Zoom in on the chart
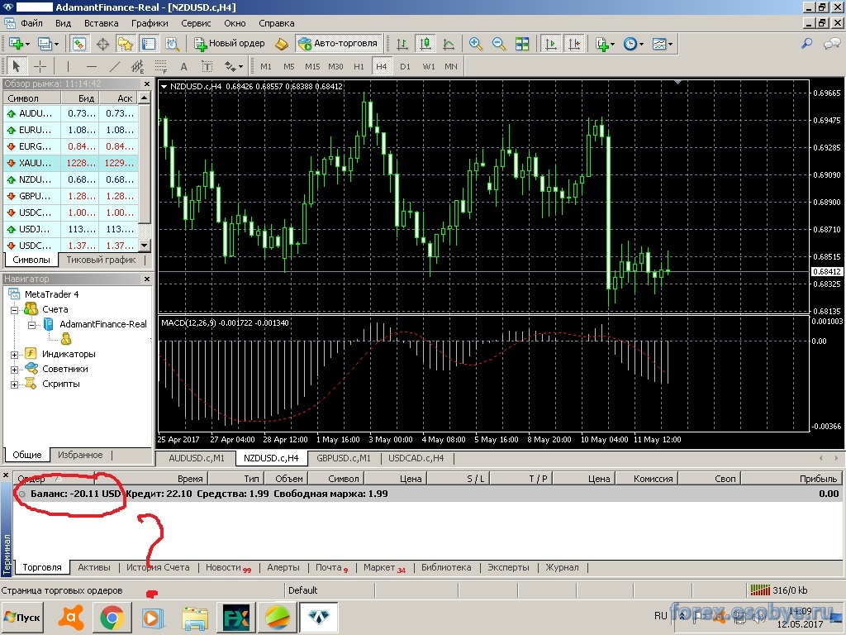The image size is (846, 635). point(475,44)
